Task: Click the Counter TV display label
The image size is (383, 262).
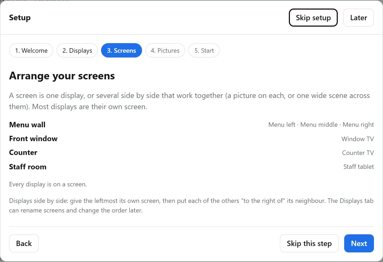Action: pos(358,153)
